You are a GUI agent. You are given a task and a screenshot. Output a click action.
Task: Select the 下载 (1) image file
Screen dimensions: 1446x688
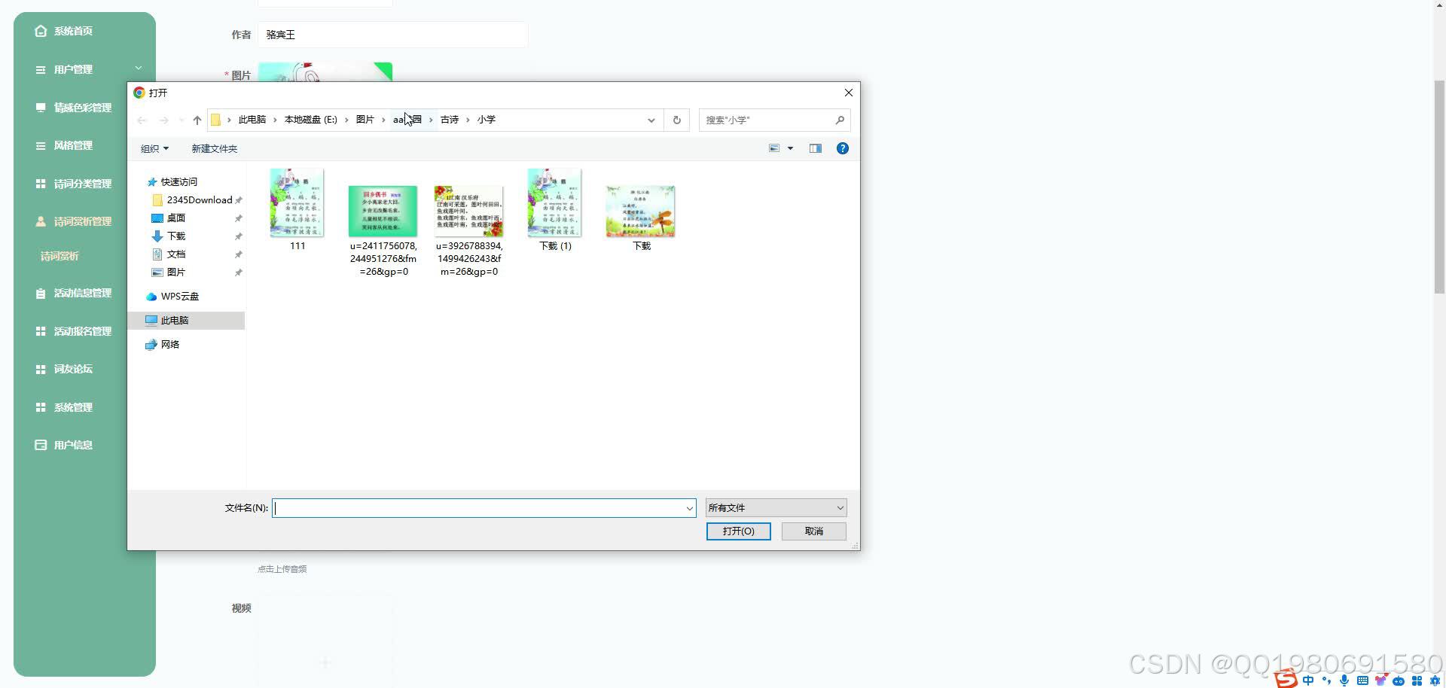tap(555, 210)
